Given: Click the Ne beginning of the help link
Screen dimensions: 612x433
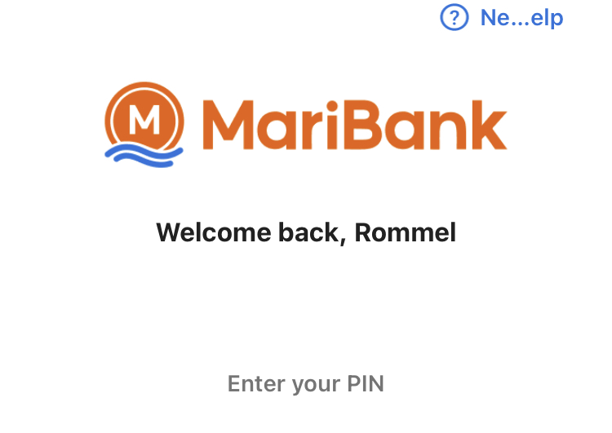Looking at the screenshot, I should tap(494, 18).
